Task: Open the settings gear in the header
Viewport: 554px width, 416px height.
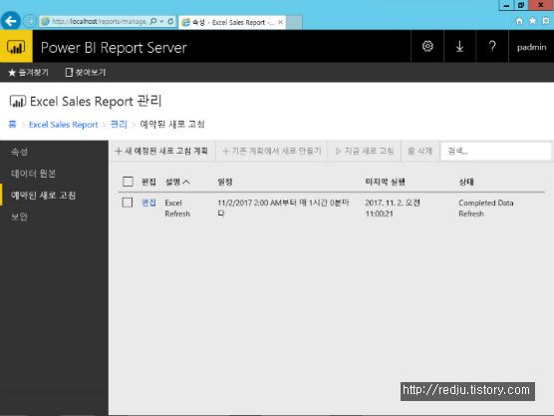Action: point(427,46)
